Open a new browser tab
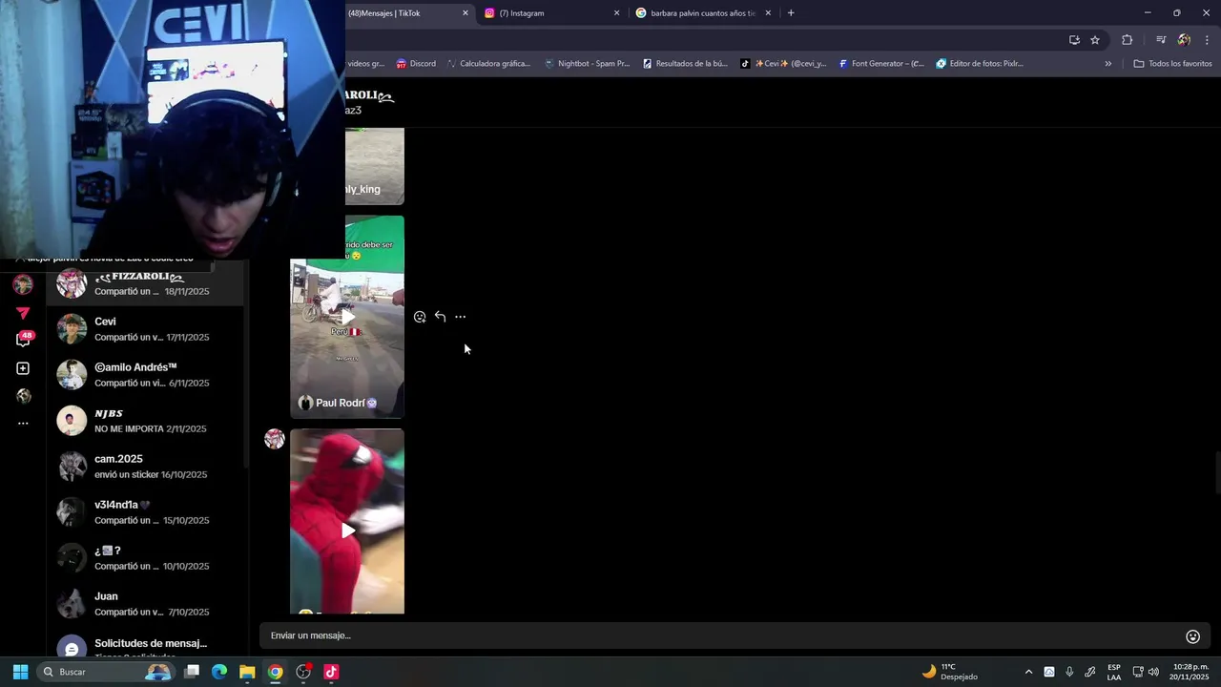Image resolution: width=1221 pixels, height=687 pixels. coord(791,13)
